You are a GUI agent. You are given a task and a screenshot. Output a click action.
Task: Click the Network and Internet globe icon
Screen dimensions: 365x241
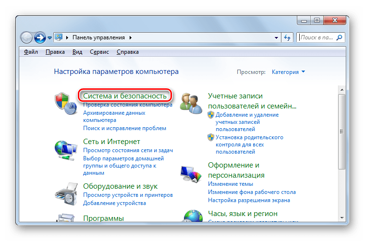tap(66, 150)
